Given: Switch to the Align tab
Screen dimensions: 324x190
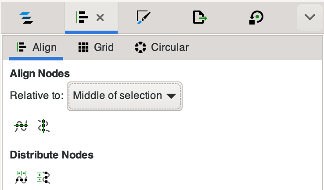Looking at the screenshot, I should (36, 47).
